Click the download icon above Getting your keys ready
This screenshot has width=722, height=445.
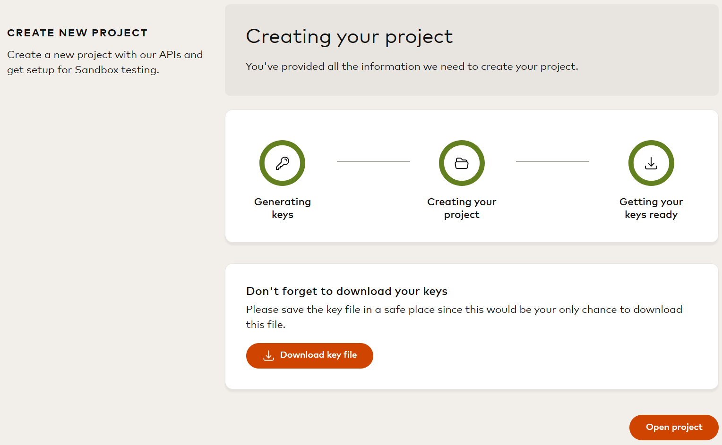[x=651, y=163]
